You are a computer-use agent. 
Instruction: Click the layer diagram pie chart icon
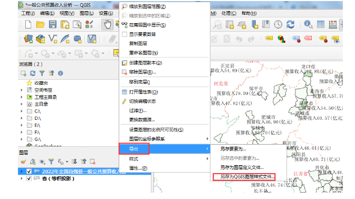(282, 39)
